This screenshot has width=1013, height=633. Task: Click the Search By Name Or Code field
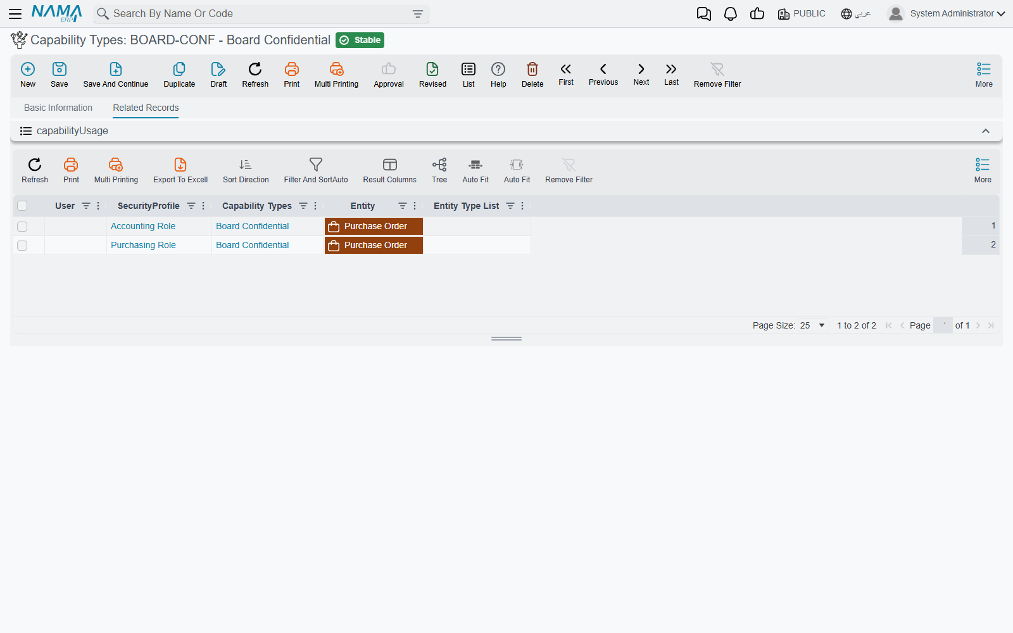pyautogui.click(x=261, y=14)
